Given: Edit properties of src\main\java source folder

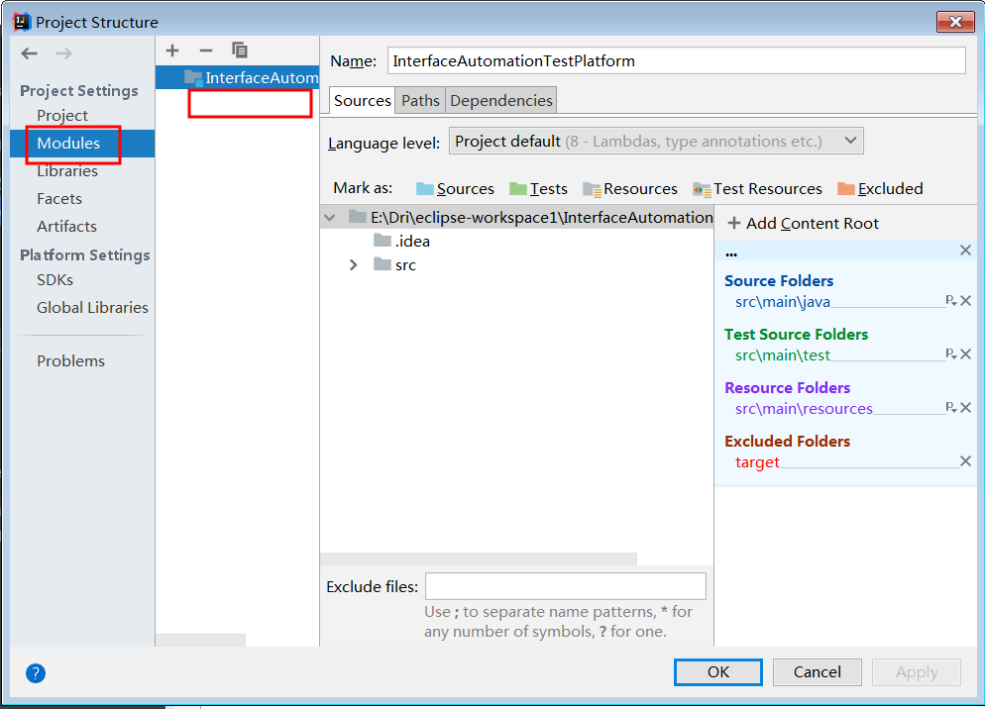Looking at the screenshot, I should point(951,301).
